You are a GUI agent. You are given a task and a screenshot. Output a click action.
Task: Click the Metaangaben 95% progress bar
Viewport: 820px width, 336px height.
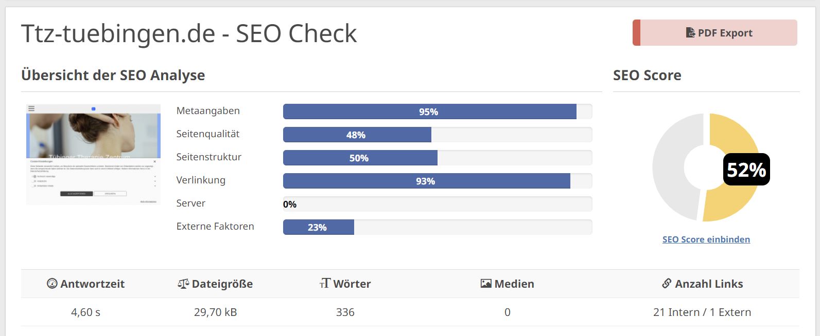click(429, 111)
